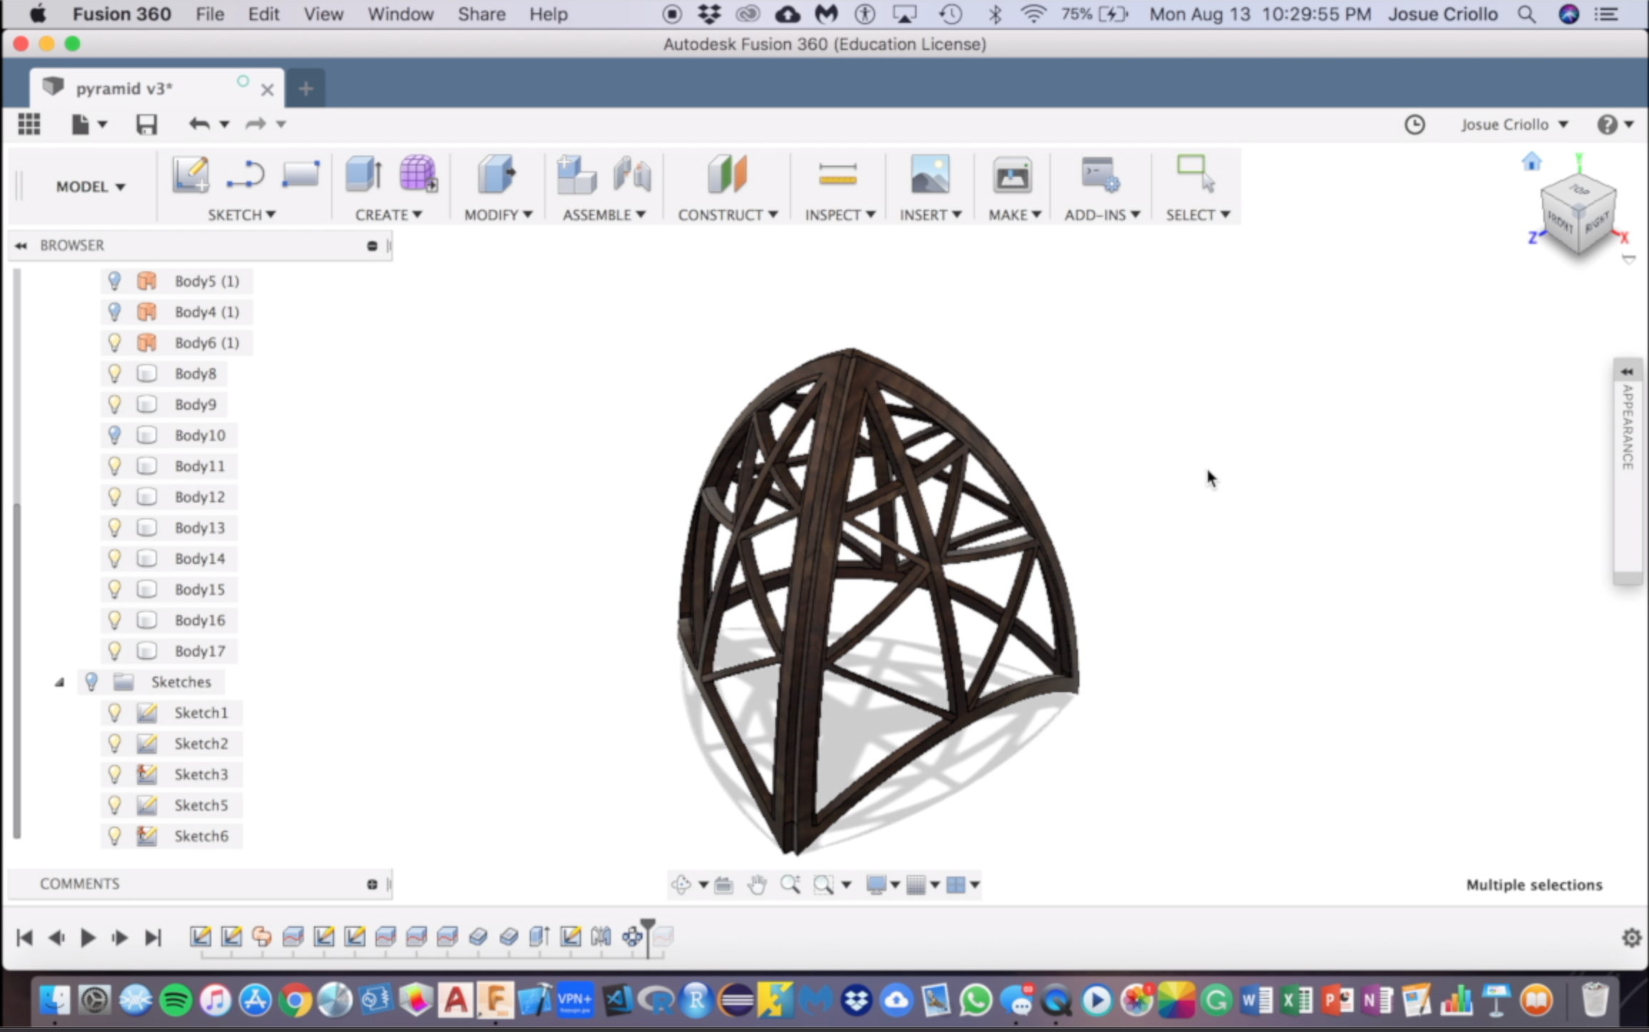Open the MODEL workspace dropdown

tap(91, 186)
